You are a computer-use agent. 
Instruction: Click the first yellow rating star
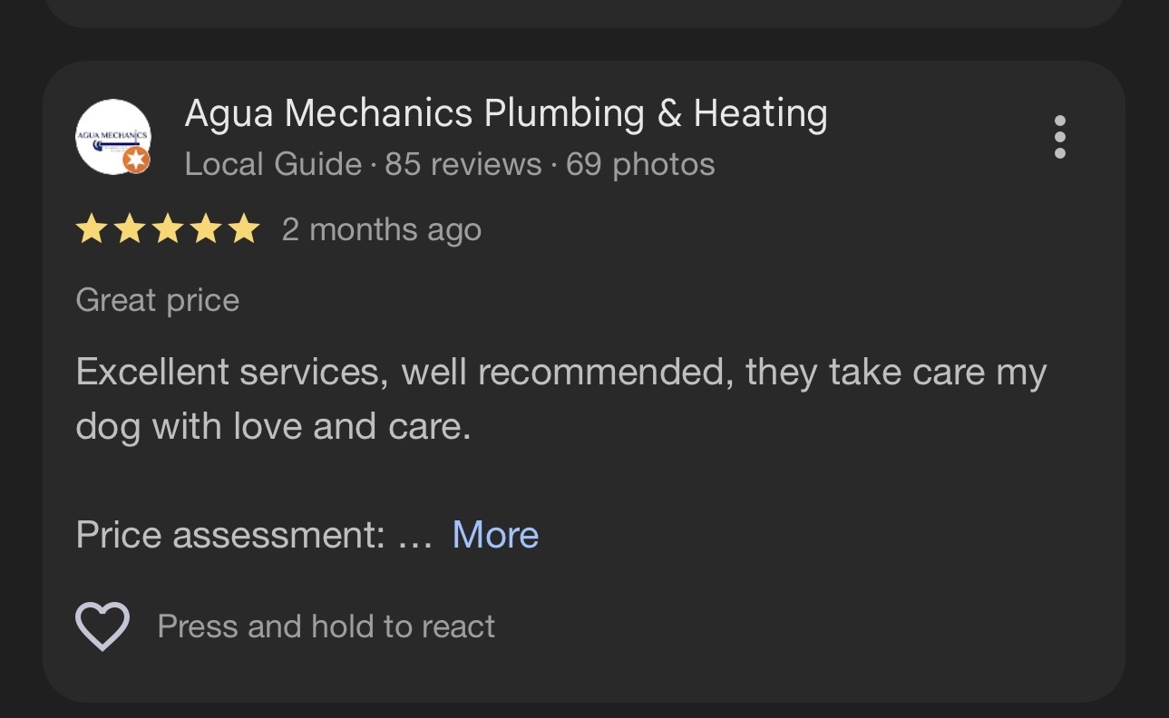click(x=91, y=230)
